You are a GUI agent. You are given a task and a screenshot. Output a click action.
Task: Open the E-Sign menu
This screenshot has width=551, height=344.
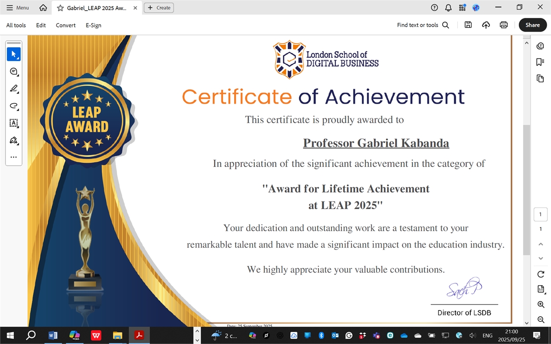click(x=93, y=25)
